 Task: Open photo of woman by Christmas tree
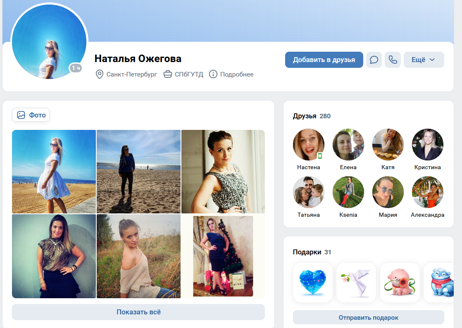[x=223, y=256]
